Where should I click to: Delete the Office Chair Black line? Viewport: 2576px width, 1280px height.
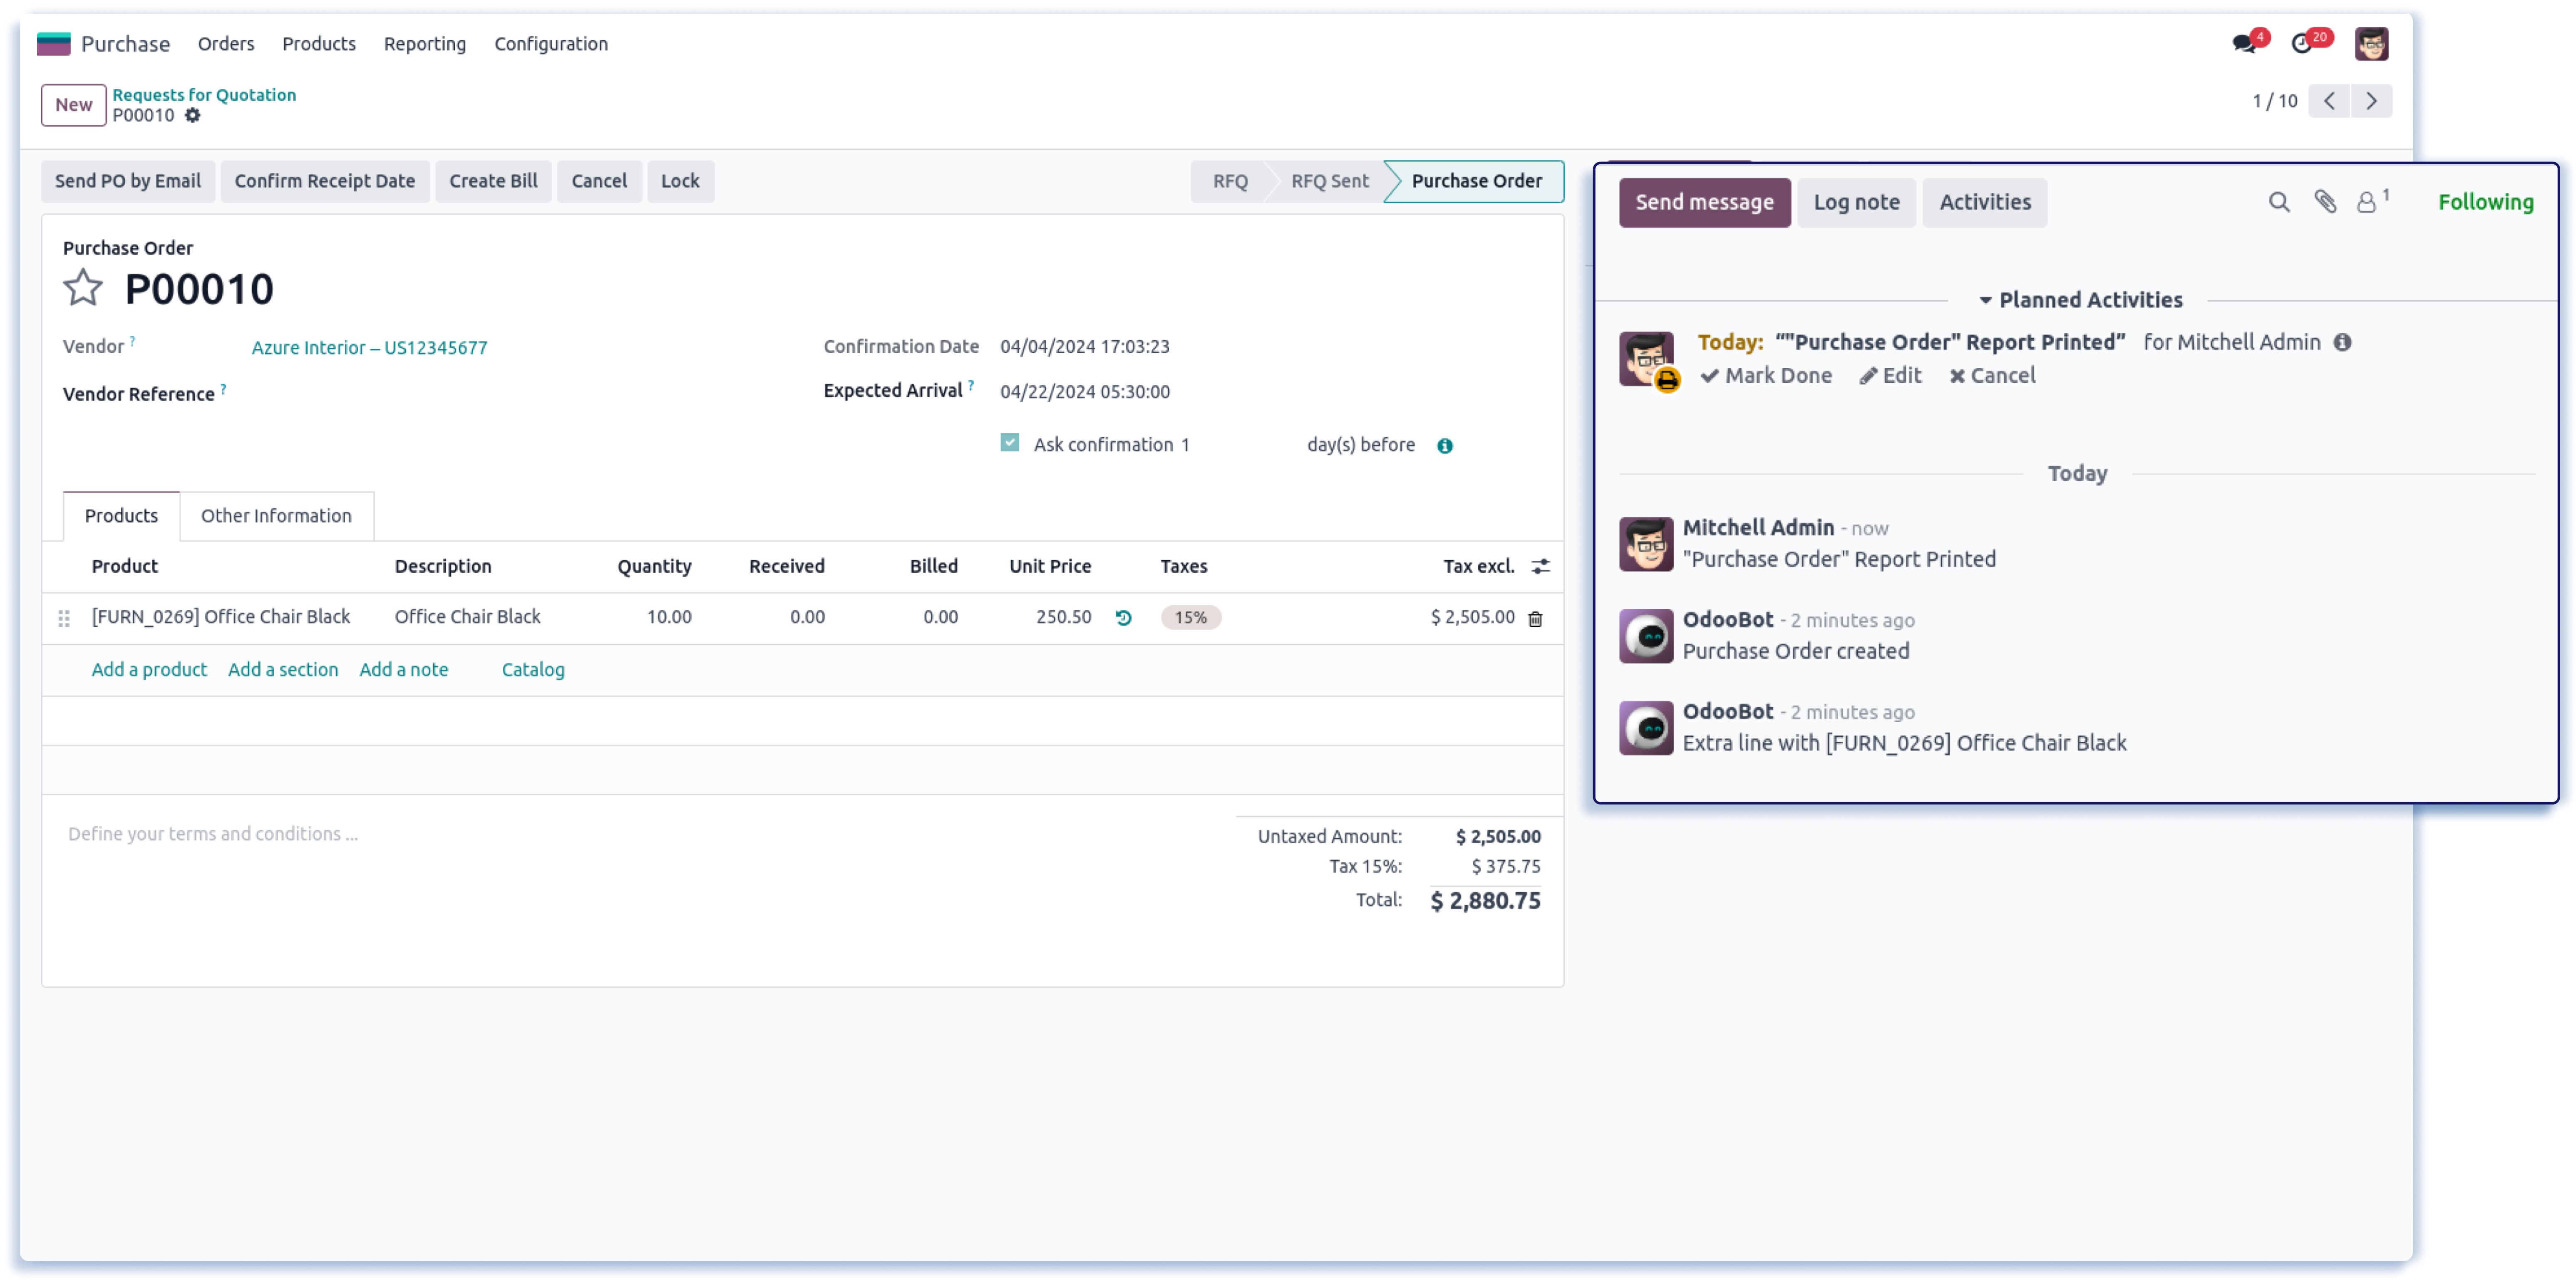click(1536, 619)
